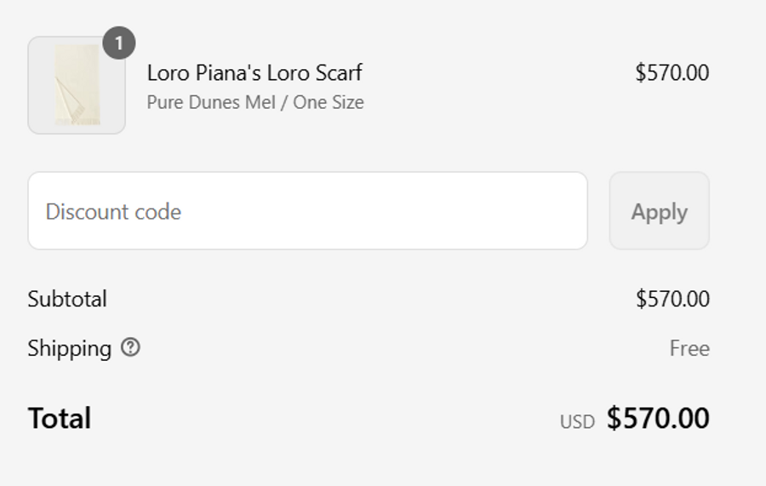This screenshot has height=486, width=766.
Task: Click the Free shipping value
Action: pos(689,348)
